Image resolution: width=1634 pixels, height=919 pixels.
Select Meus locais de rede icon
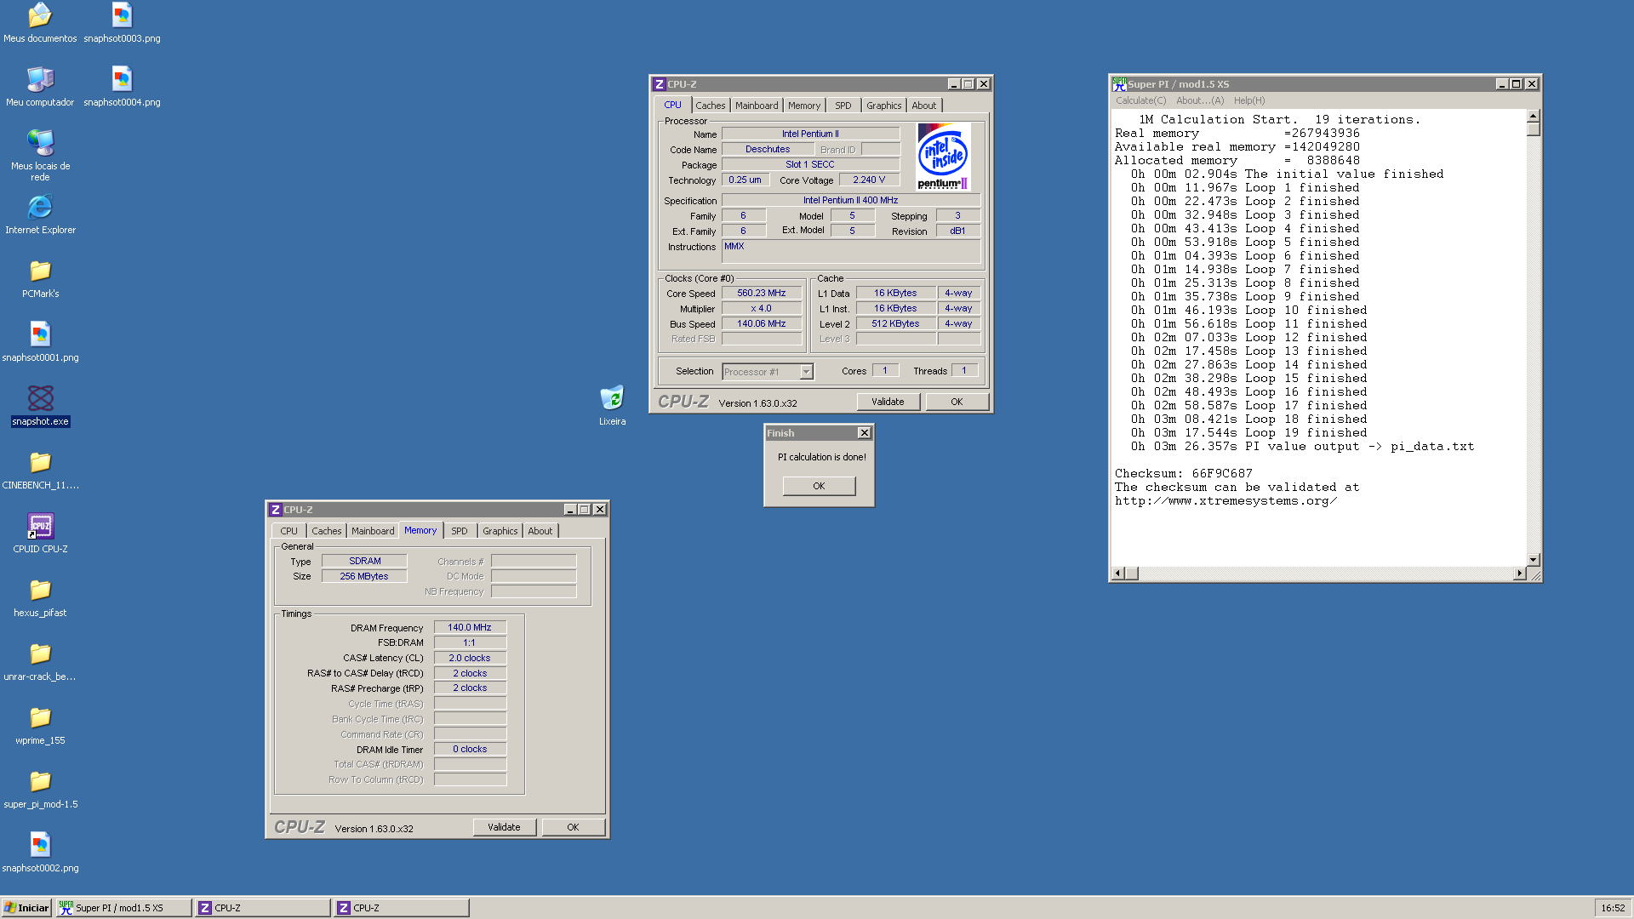pos(40,143)
